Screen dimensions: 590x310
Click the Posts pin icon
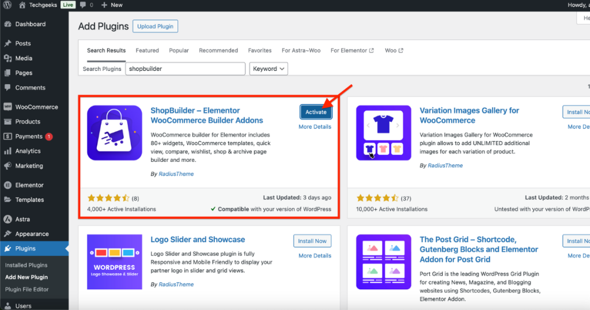point(7,43)
